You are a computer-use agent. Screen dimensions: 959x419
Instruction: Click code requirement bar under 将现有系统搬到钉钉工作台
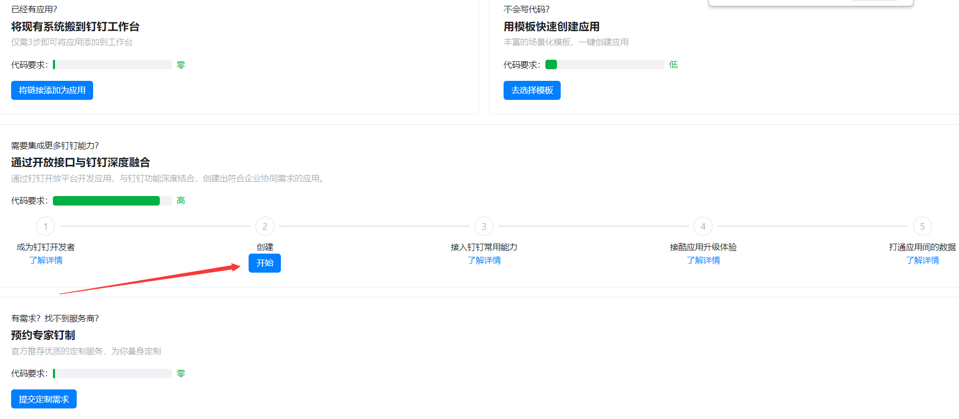click(x=112, y=64)
